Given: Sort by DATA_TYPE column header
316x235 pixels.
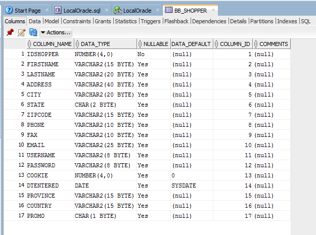Looking at the screenshot, I should point(95,44).
